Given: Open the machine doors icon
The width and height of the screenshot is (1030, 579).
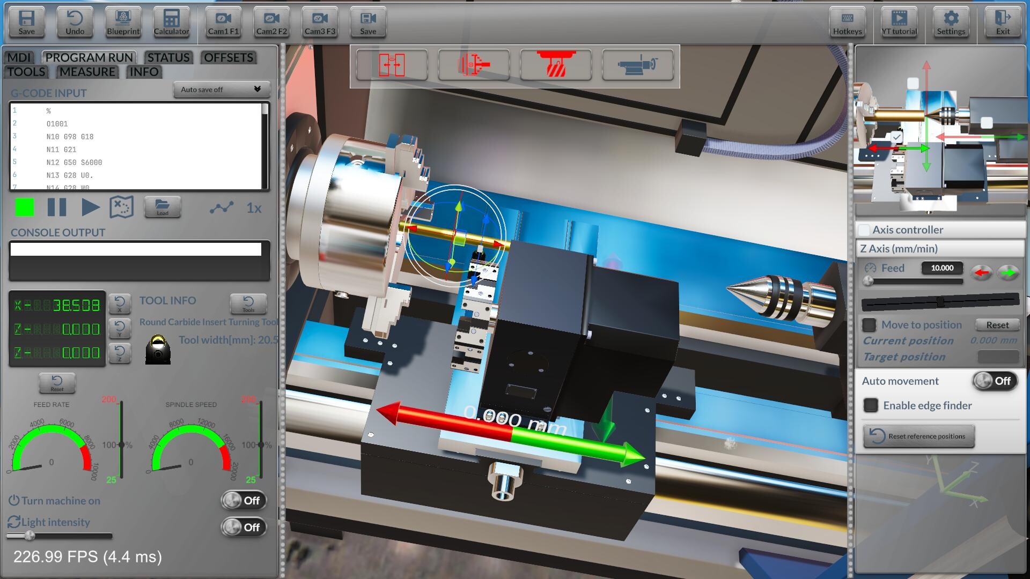Looking at the screenshot, I should click(x=392, y=65).
